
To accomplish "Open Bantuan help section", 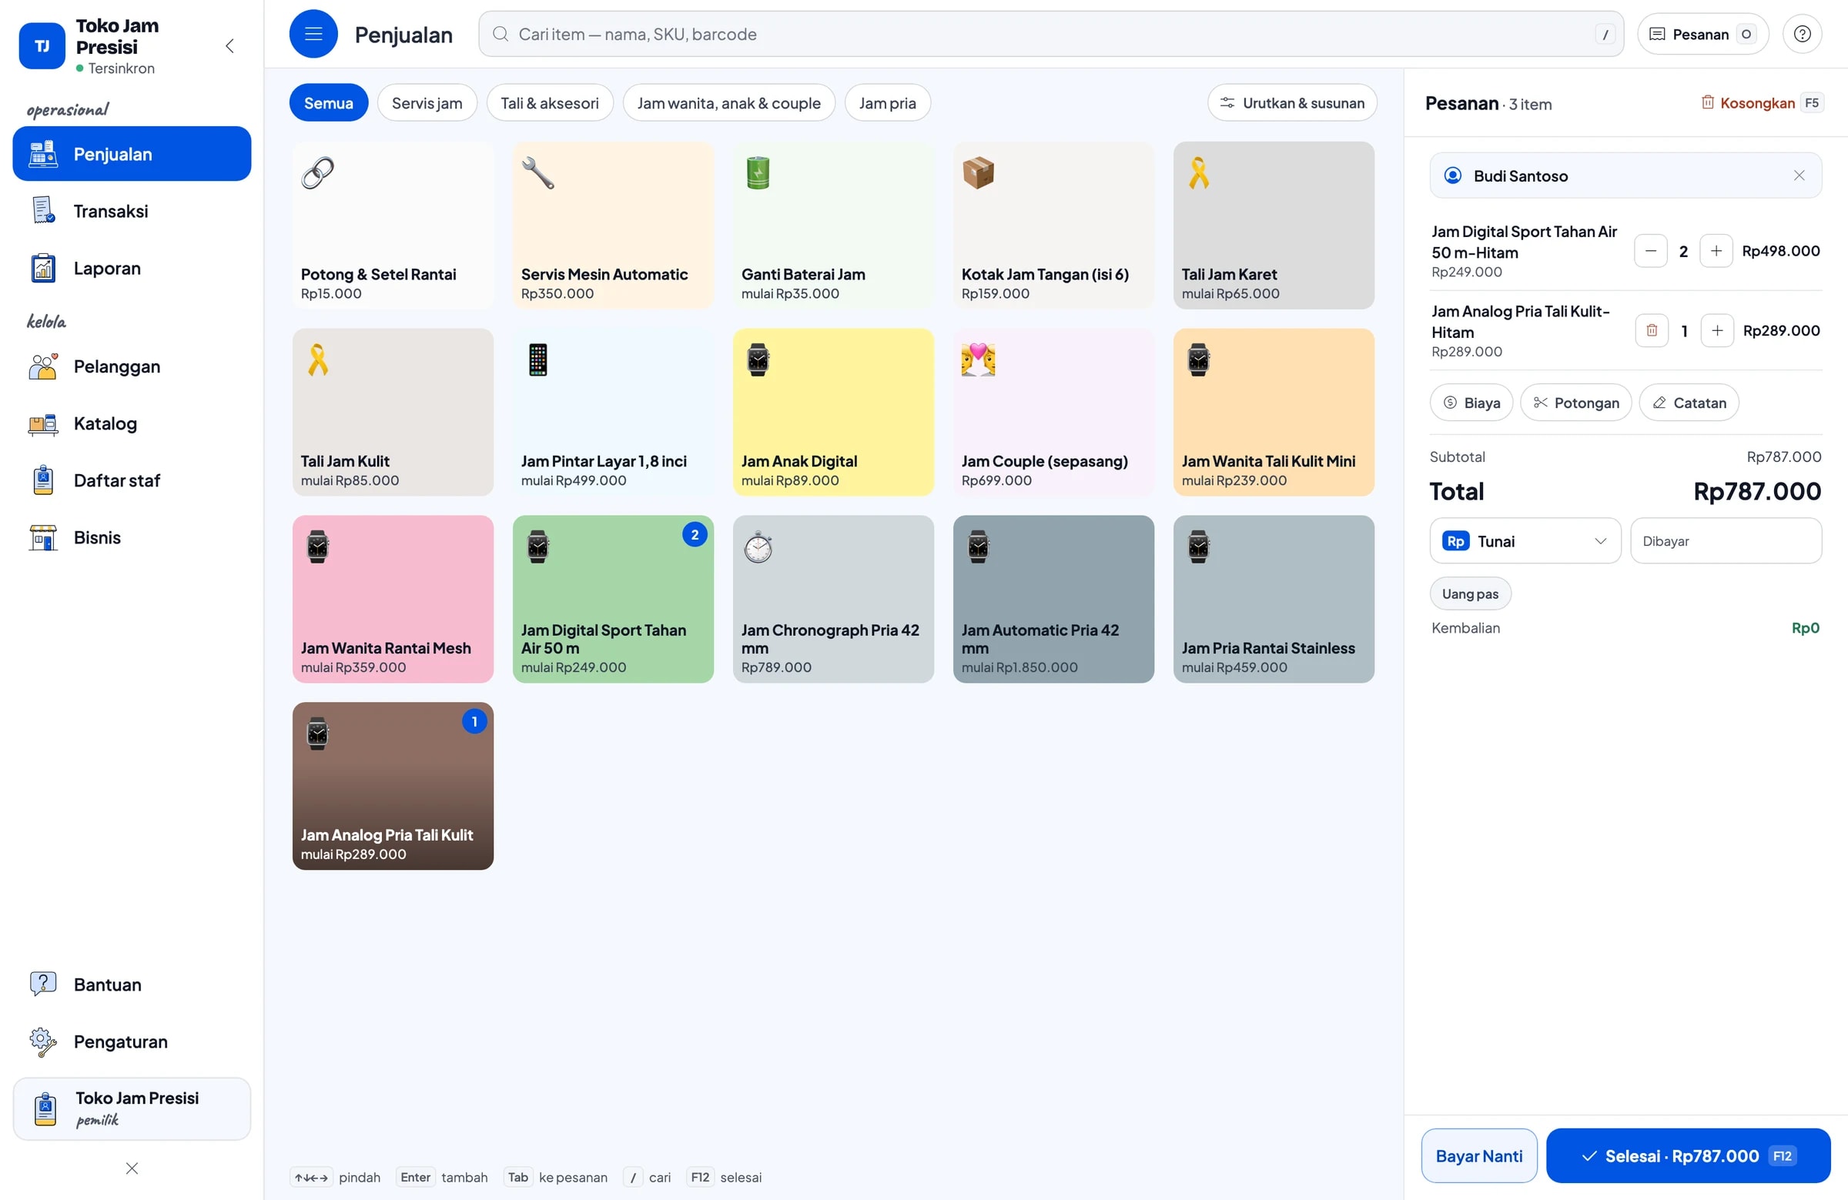I will click(132, 984).
